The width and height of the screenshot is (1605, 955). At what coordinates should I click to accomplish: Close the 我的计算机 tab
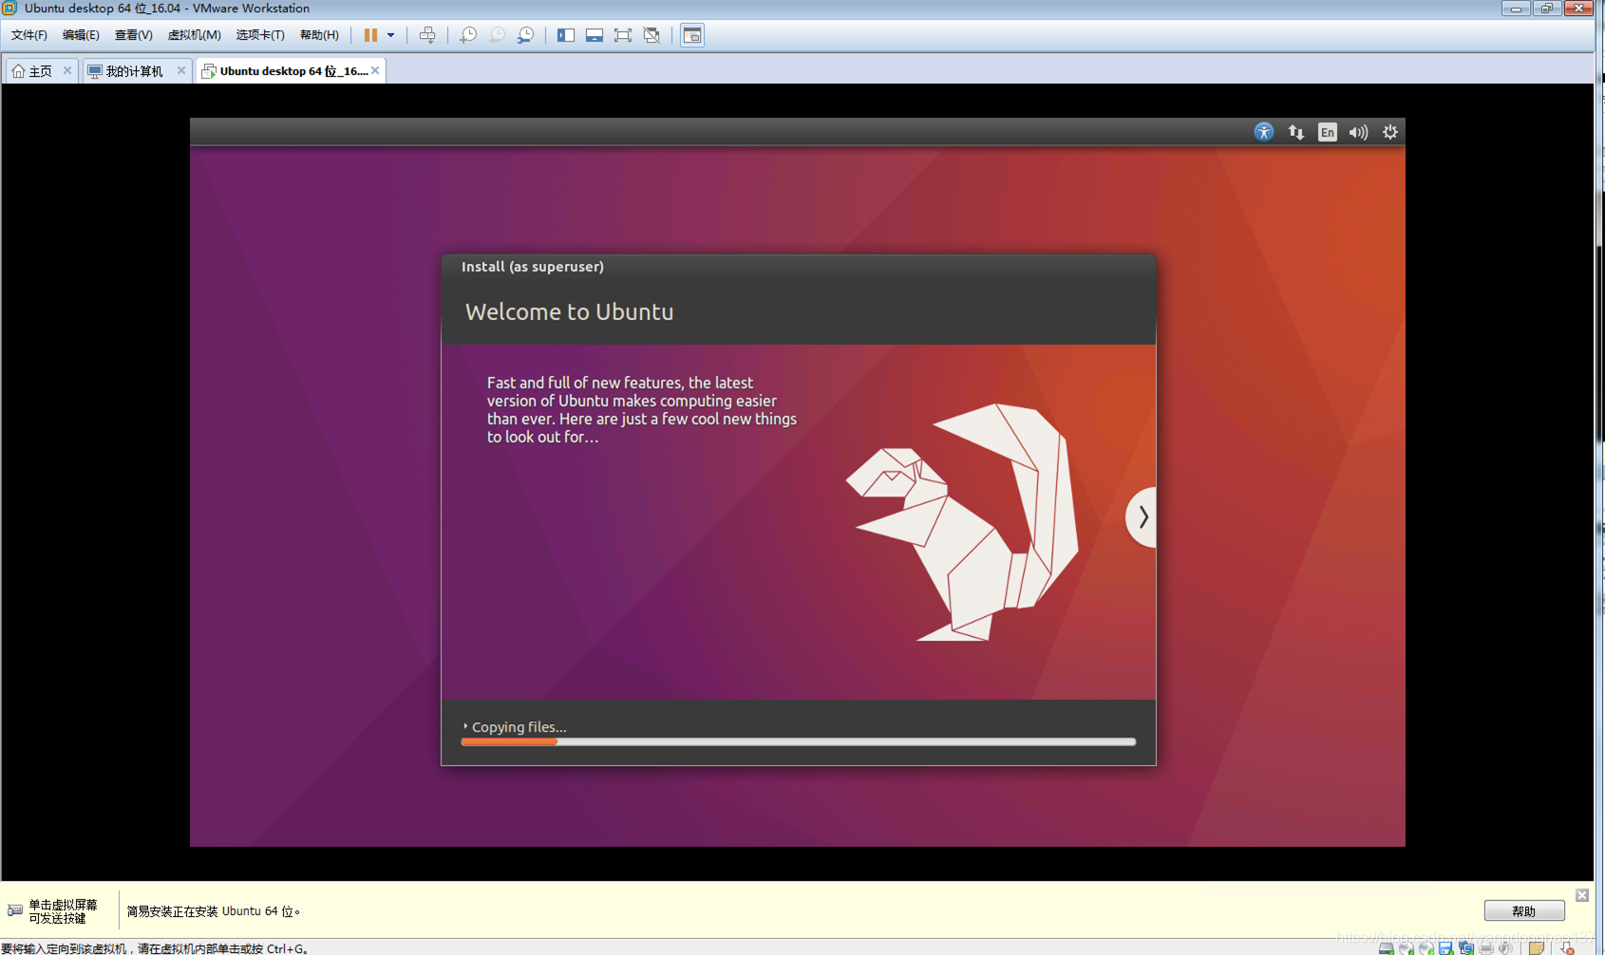pyautogui.click(x=181, y=70)
